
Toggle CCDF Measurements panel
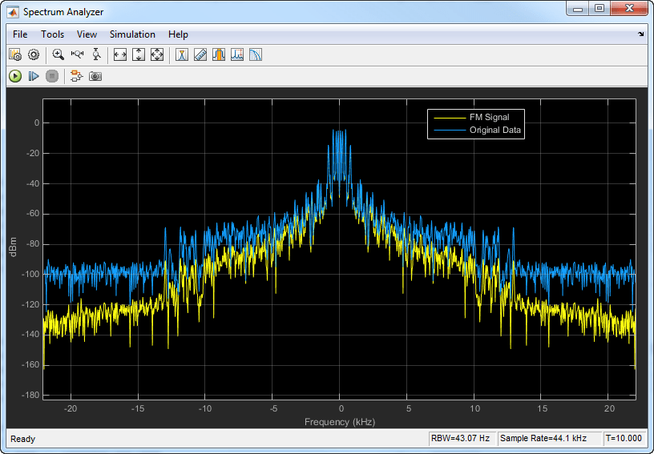click(256, 55)
